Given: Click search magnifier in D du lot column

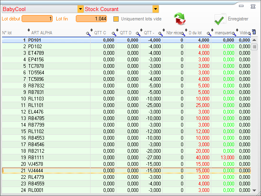Looking at the screenshot, I should point(210,34).
